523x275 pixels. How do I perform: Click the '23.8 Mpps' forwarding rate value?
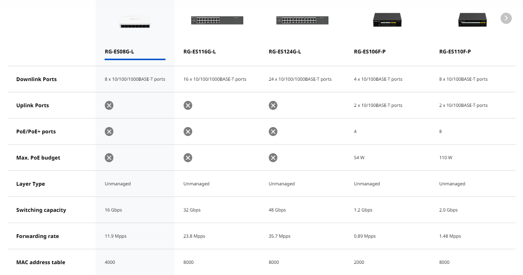[x=194, y=236]
